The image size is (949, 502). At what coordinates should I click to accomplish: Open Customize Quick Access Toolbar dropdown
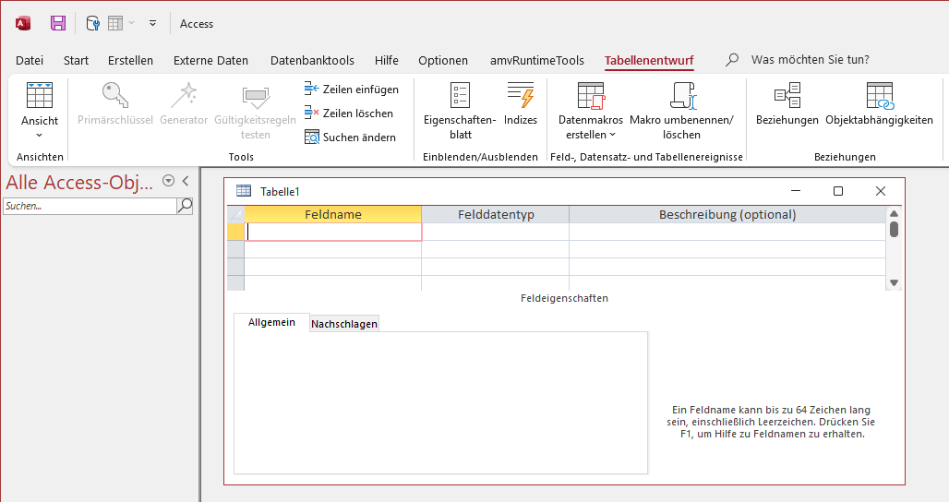[152, 24]
